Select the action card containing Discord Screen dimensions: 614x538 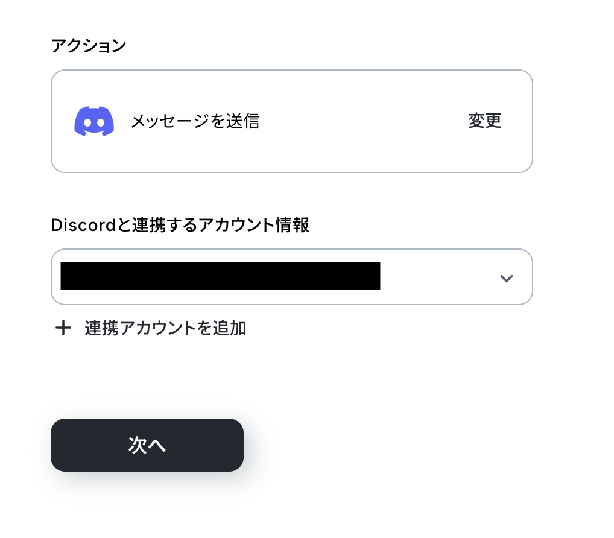pyautogui.click(x=292, y=121)
